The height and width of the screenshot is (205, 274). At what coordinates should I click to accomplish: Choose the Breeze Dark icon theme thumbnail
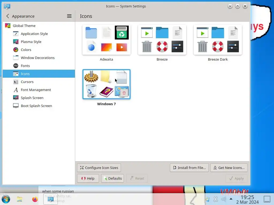[x=218, y=40]
